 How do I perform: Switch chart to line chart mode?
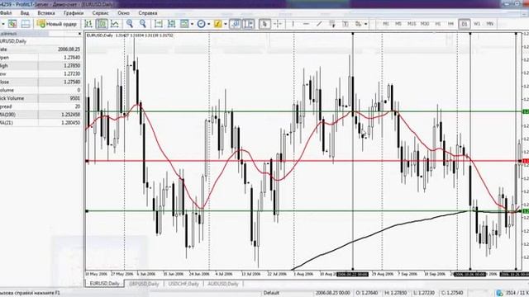[115, 24]
